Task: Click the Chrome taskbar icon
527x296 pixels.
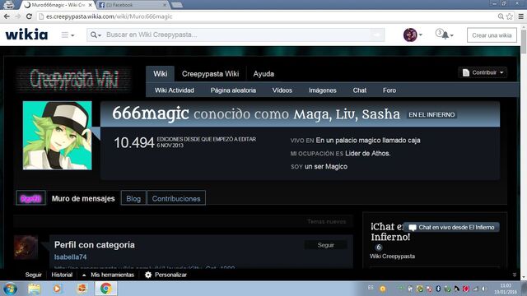Action: [x=105, y=289]
